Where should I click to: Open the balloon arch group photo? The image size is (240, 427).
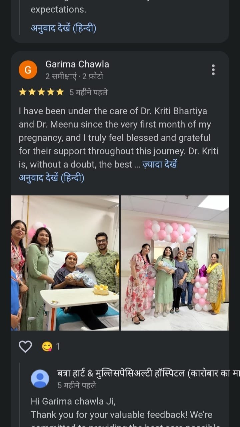coord(175,263)
